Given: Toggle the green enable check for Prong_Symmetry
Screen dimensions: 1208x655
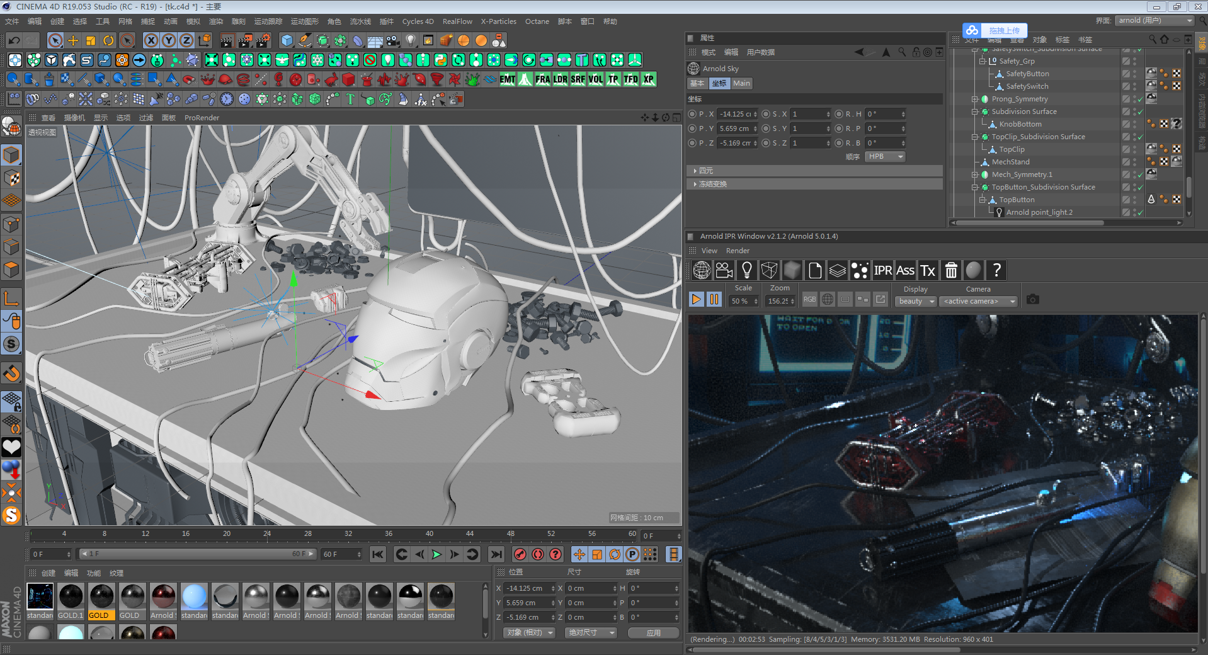Looking at the screenshot, I should (1141, 100).
